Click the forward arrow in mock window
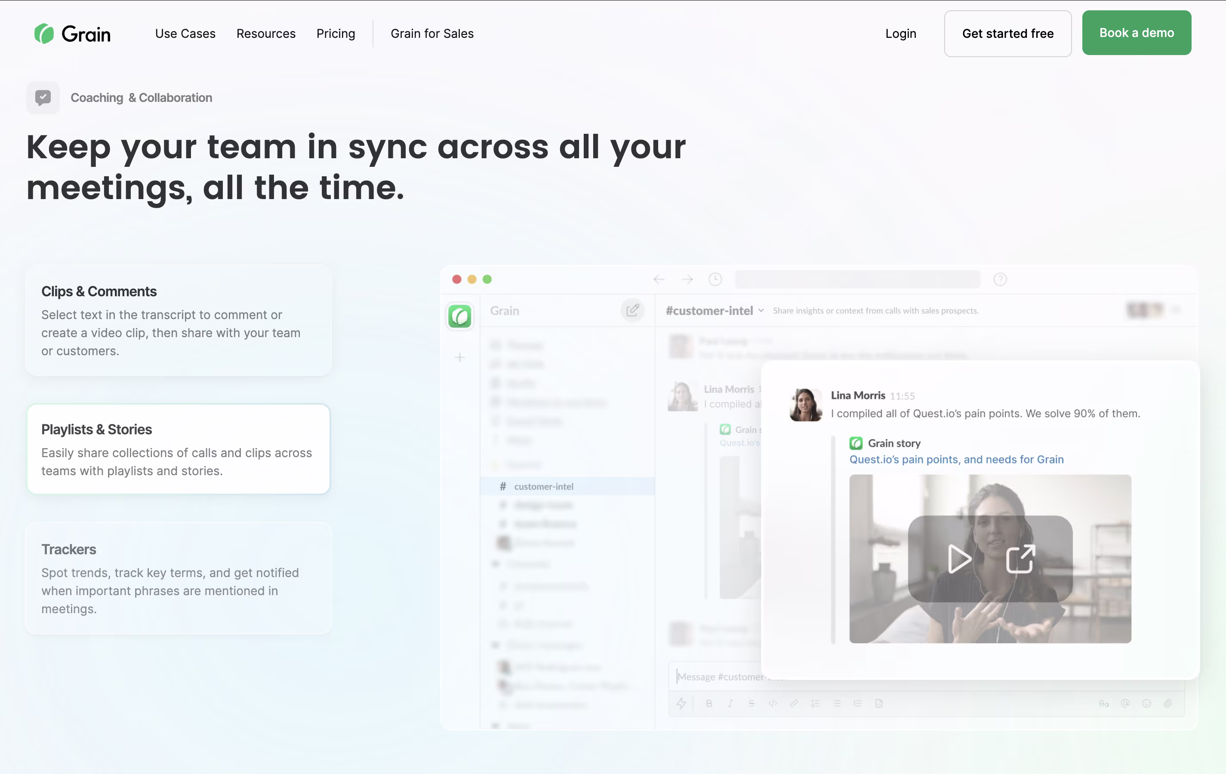1226x774 pixels. coord(687,279)
